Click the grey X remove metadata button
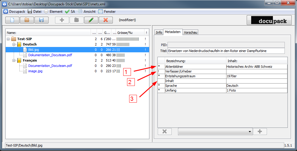The image size is (297, 151). [x=165, y=132]
